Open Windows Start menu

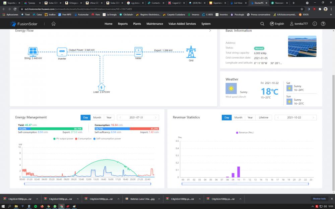click(3, 206)
